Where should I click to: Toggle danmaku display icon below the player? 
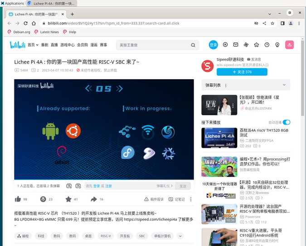pos(69,186)
